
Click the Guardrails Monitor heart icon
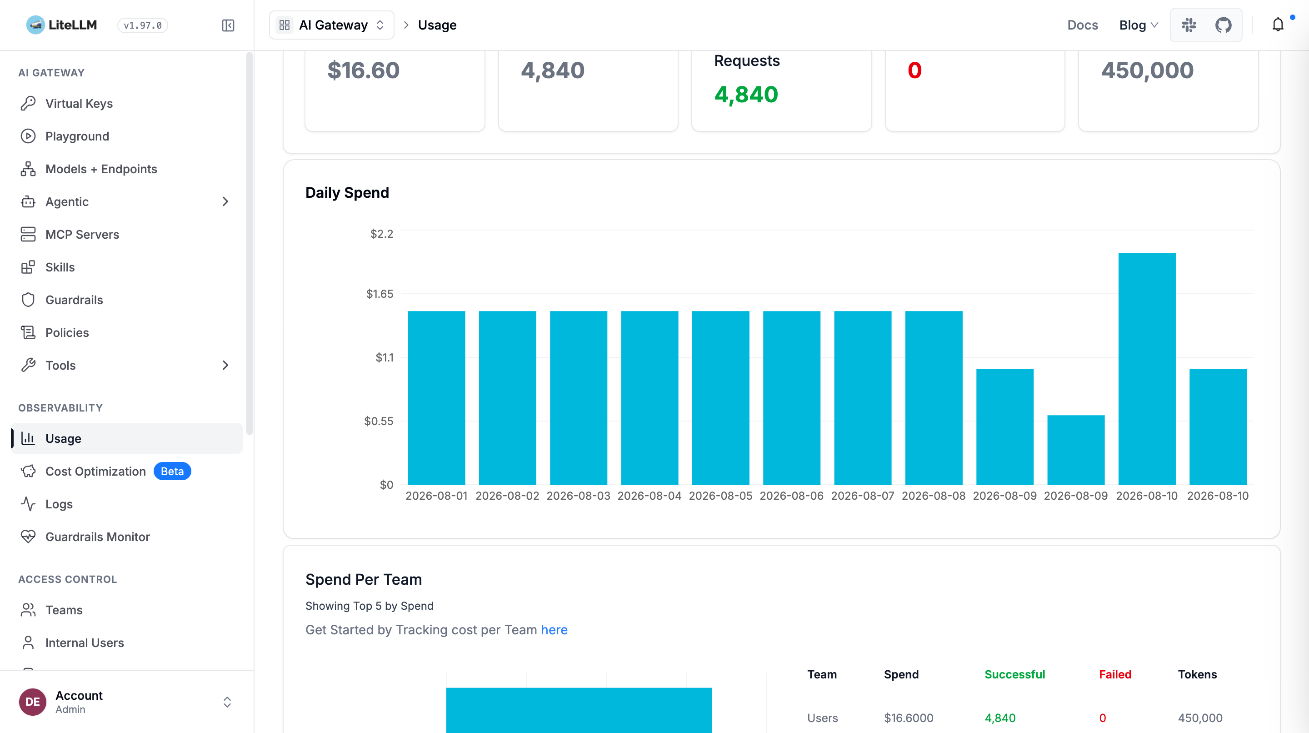point(29,537)
